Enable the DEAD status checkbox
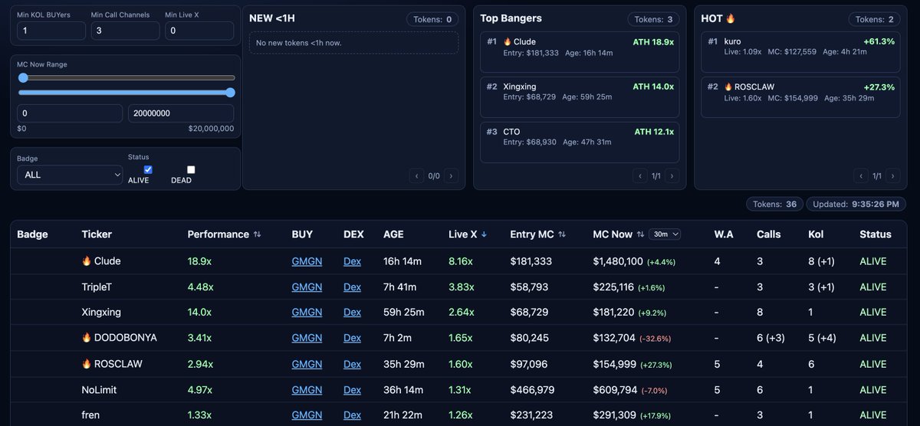This screenshot has height=426, width=920. pyautogui.click(x=191, y=169)
